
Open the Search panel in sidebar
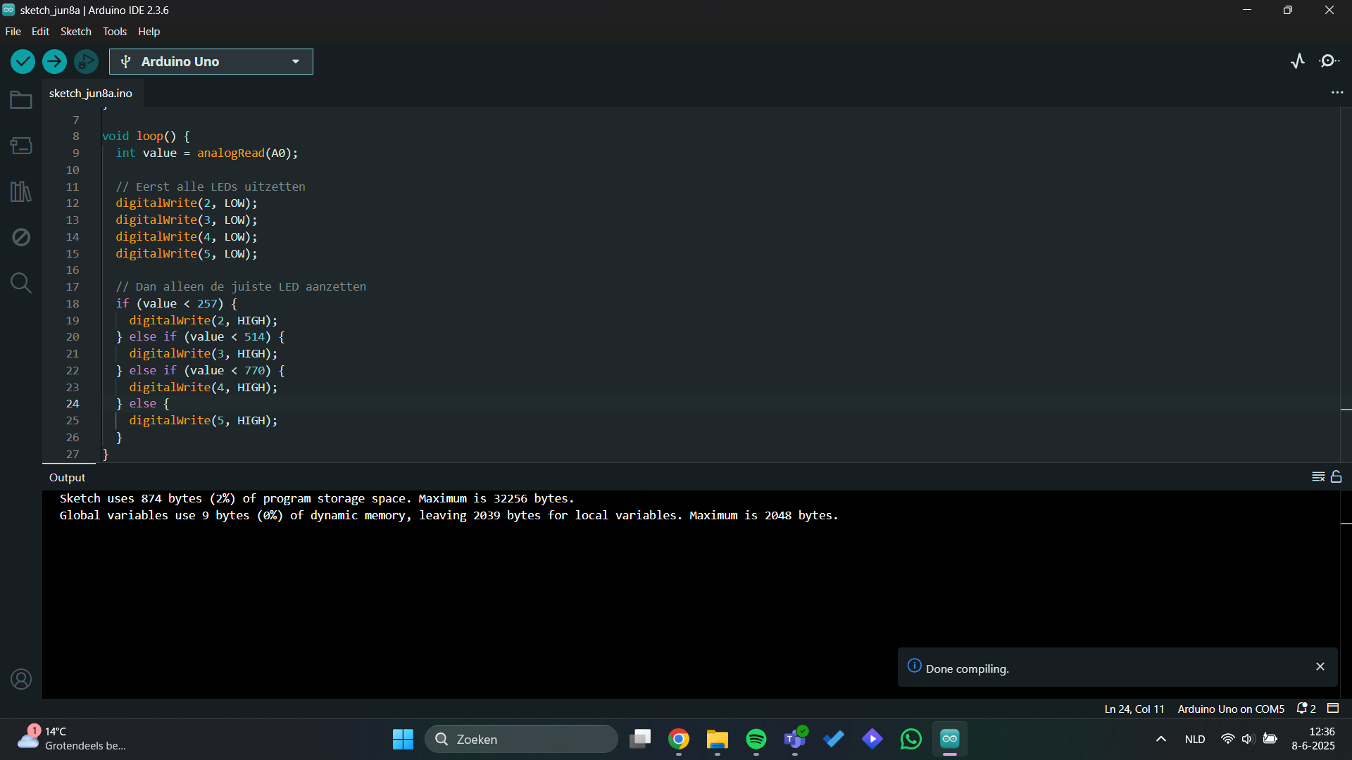coord(21,283)
